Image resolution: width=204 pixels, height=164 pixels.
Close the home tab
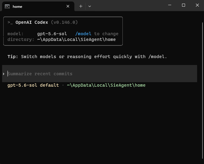pyautogui.click(x=68, y=6)
